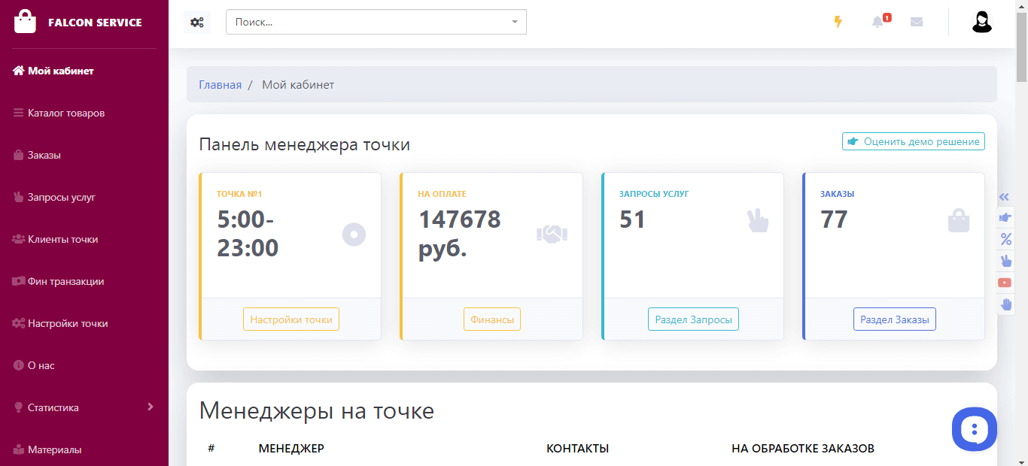Click the Оценить демо решение button
This screenshot has height=466, width=1028.
point(913,141)
